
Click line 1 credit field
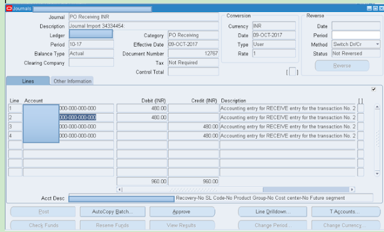pyautogui.click(x=193, y=108)
